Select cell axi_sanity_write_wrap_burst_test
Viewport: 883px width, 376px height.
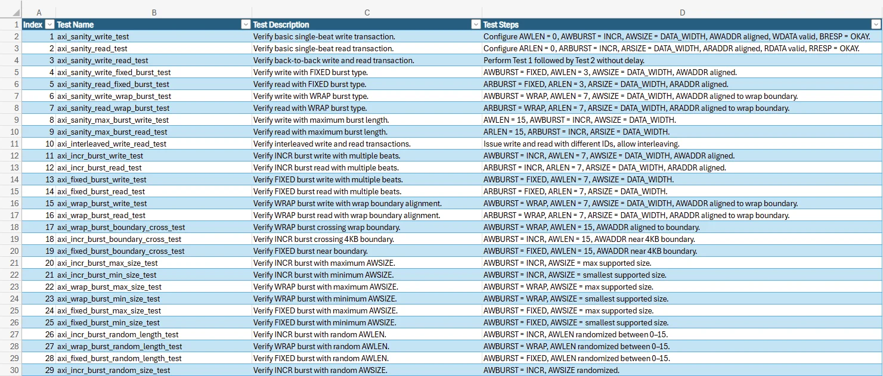click(x=154, y=96)
